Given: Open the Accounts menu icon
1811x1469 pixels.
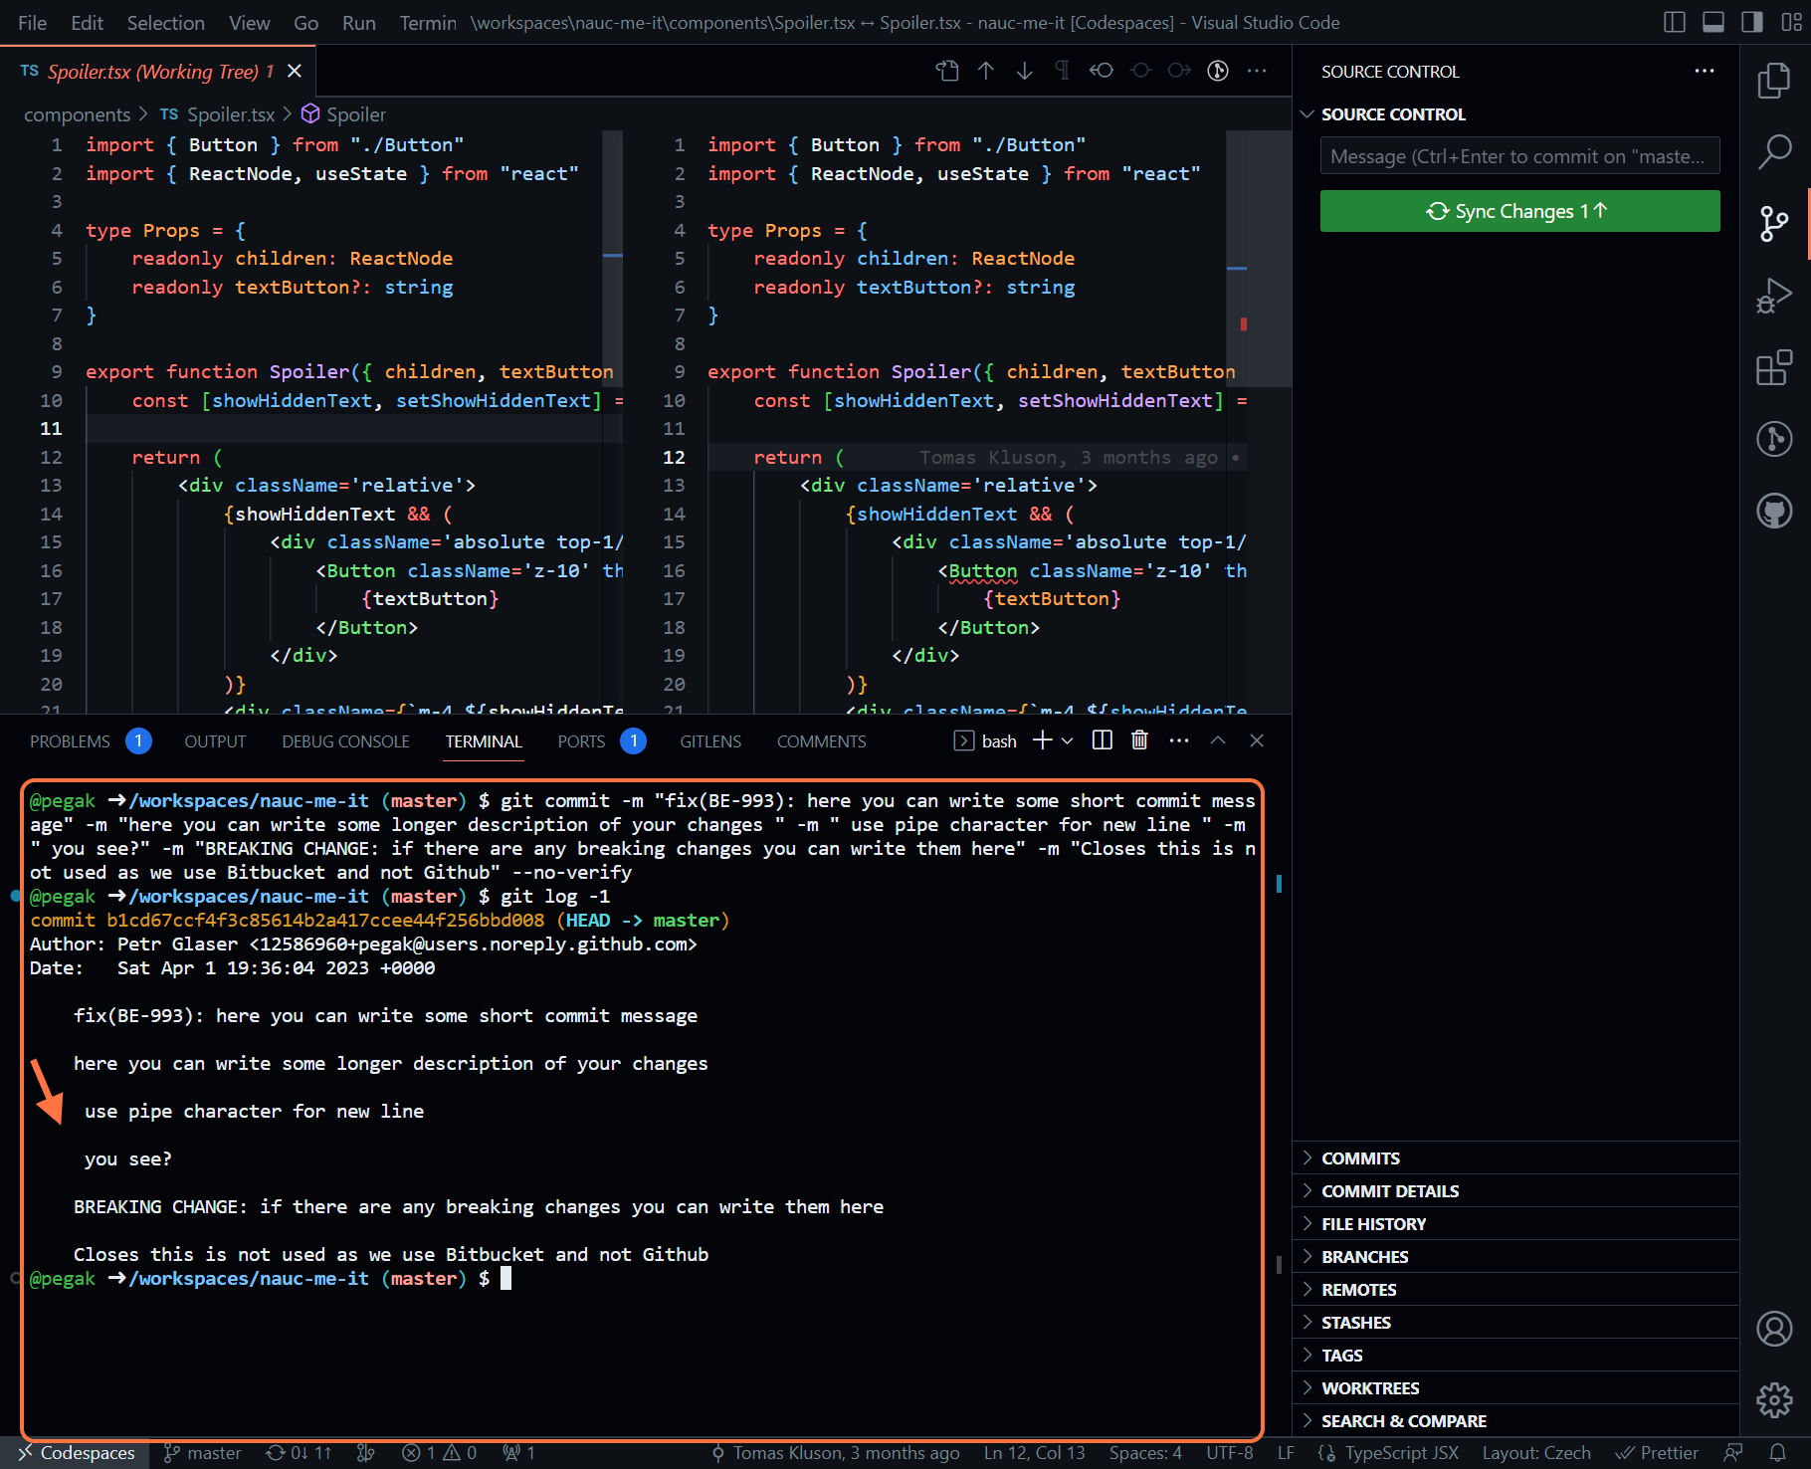Looking at the screenshot, I should (1774, 1329).
